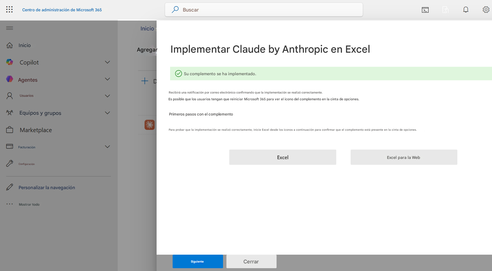
Task: Click the 'Agregar' text behind the panel
Action: click(x=147, y=50)
